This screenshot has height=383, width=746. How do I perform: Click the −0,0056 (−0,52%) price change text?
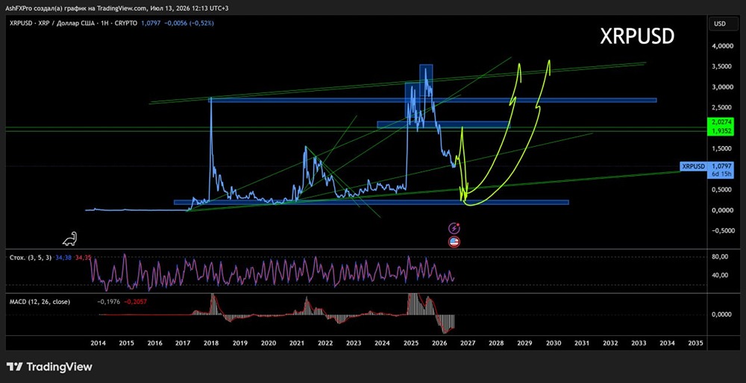pyautogui.click(x=189, y=23)
